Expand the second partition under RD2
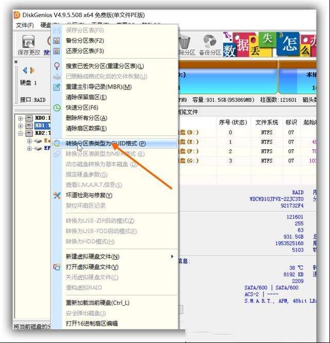Screen dimensions: 330x343 tap(29, 149)
